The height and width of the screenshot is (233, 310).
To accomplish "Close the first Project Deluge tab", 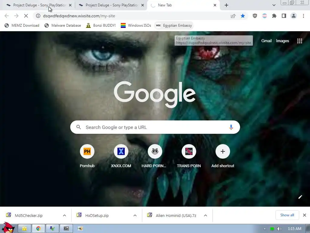I will [x=70, y=5].
